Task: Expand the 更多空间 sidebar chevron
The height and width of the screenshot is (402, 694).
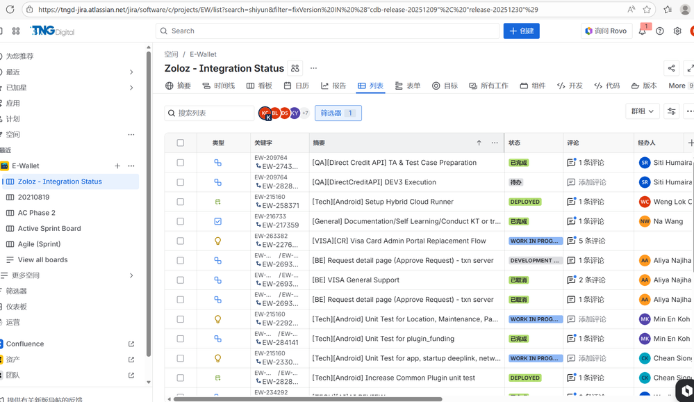Action: point(131,275)
